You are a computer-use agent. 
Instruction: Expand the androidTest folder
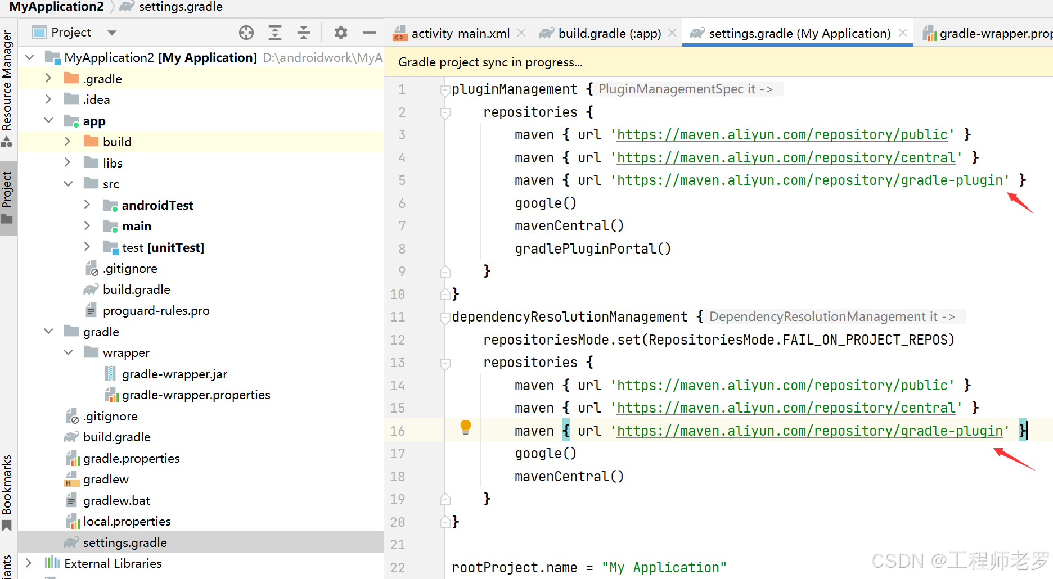pyautogui.click(x=87, y=205)
